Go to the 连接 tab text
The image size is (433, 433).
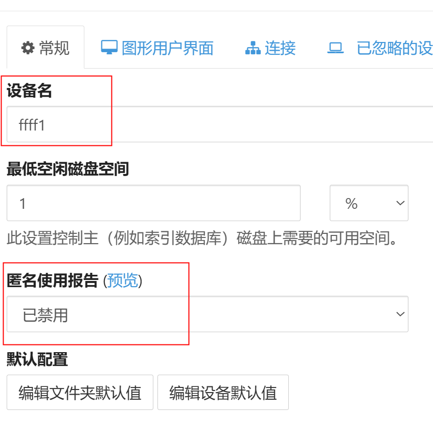[280, 48]
